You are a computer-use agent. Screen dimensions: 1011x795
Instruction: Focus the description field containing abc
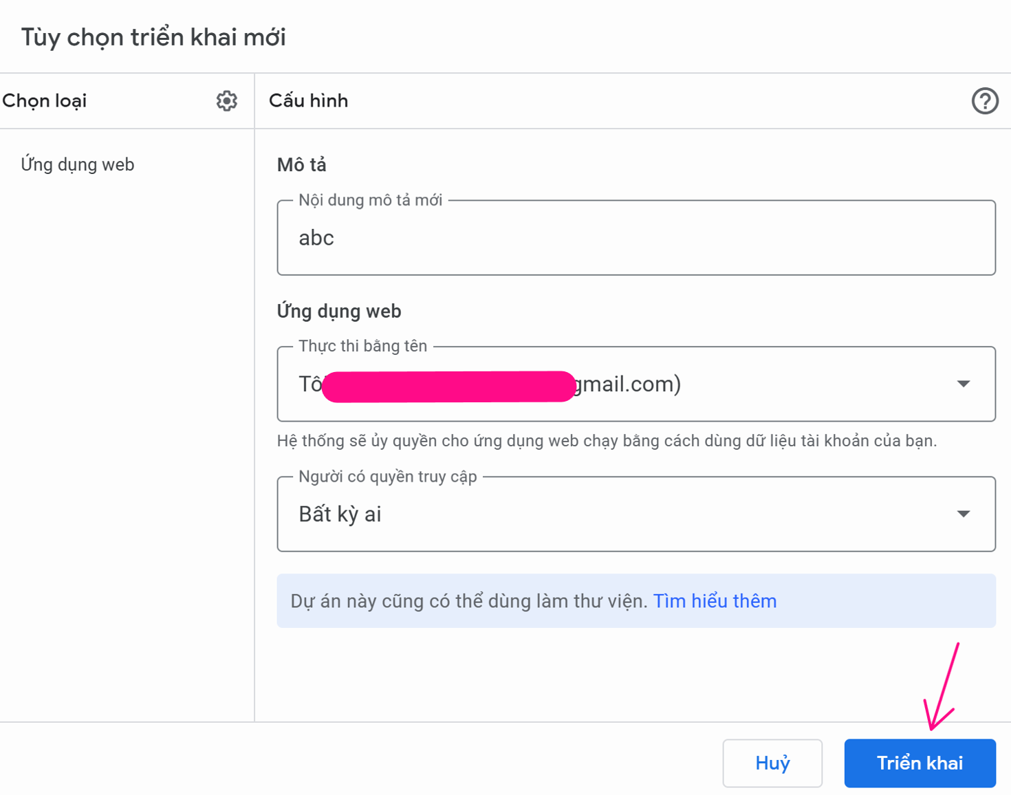(x=635, y=239)
